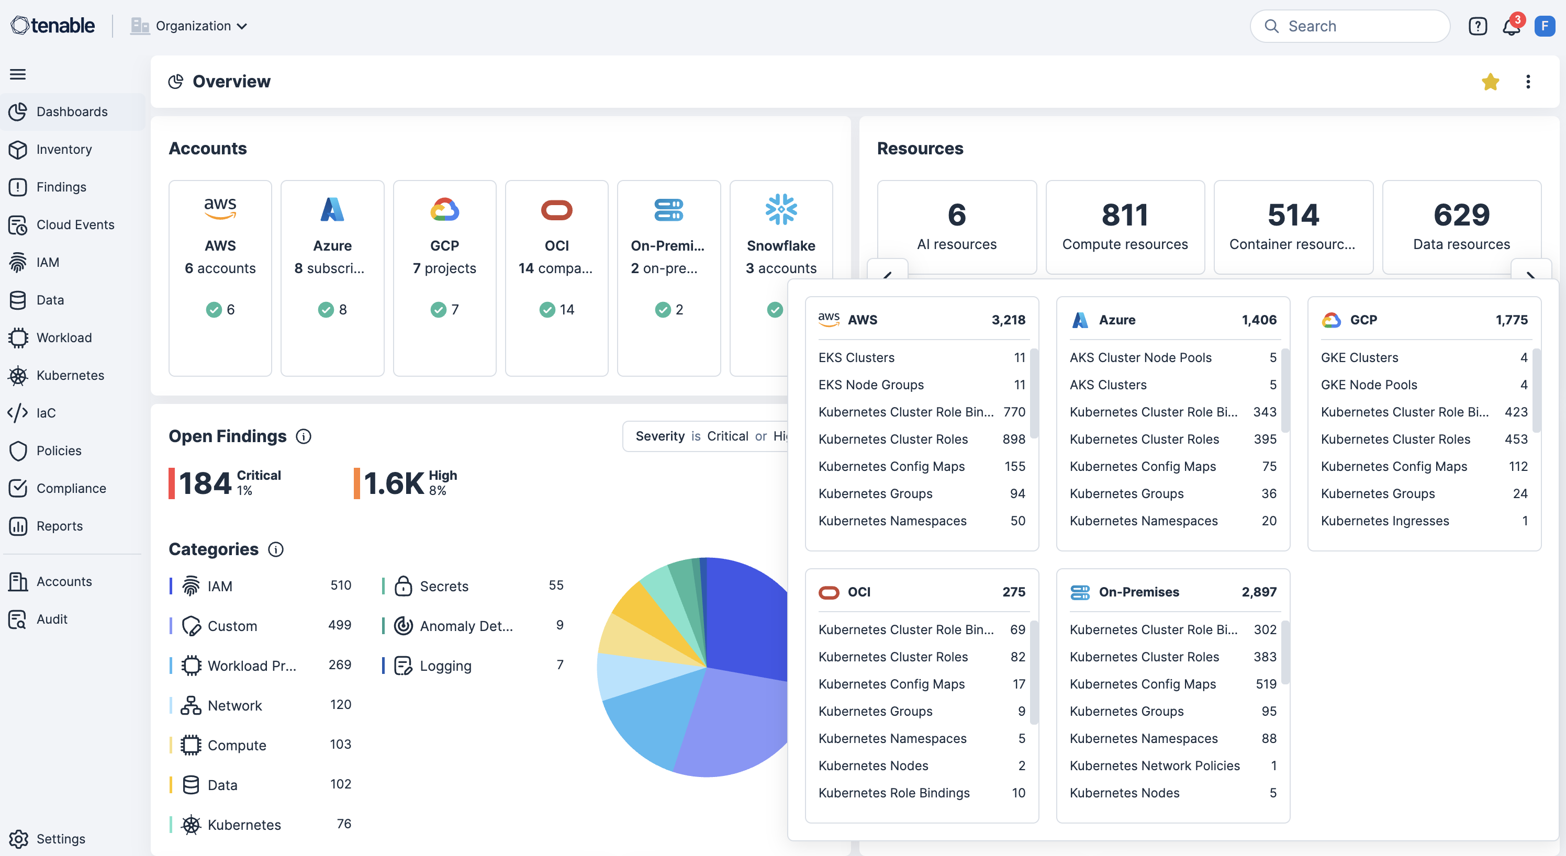Click the Categories info icon
1566x856 pixels.
point(275,549)
